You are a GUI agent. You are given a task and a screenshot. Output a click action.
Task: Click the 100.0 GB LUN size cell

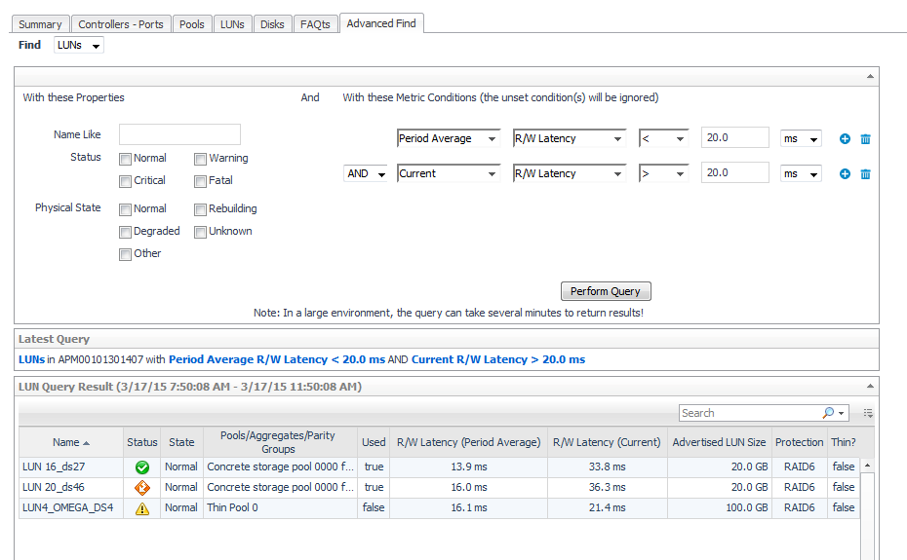(720, 508)
